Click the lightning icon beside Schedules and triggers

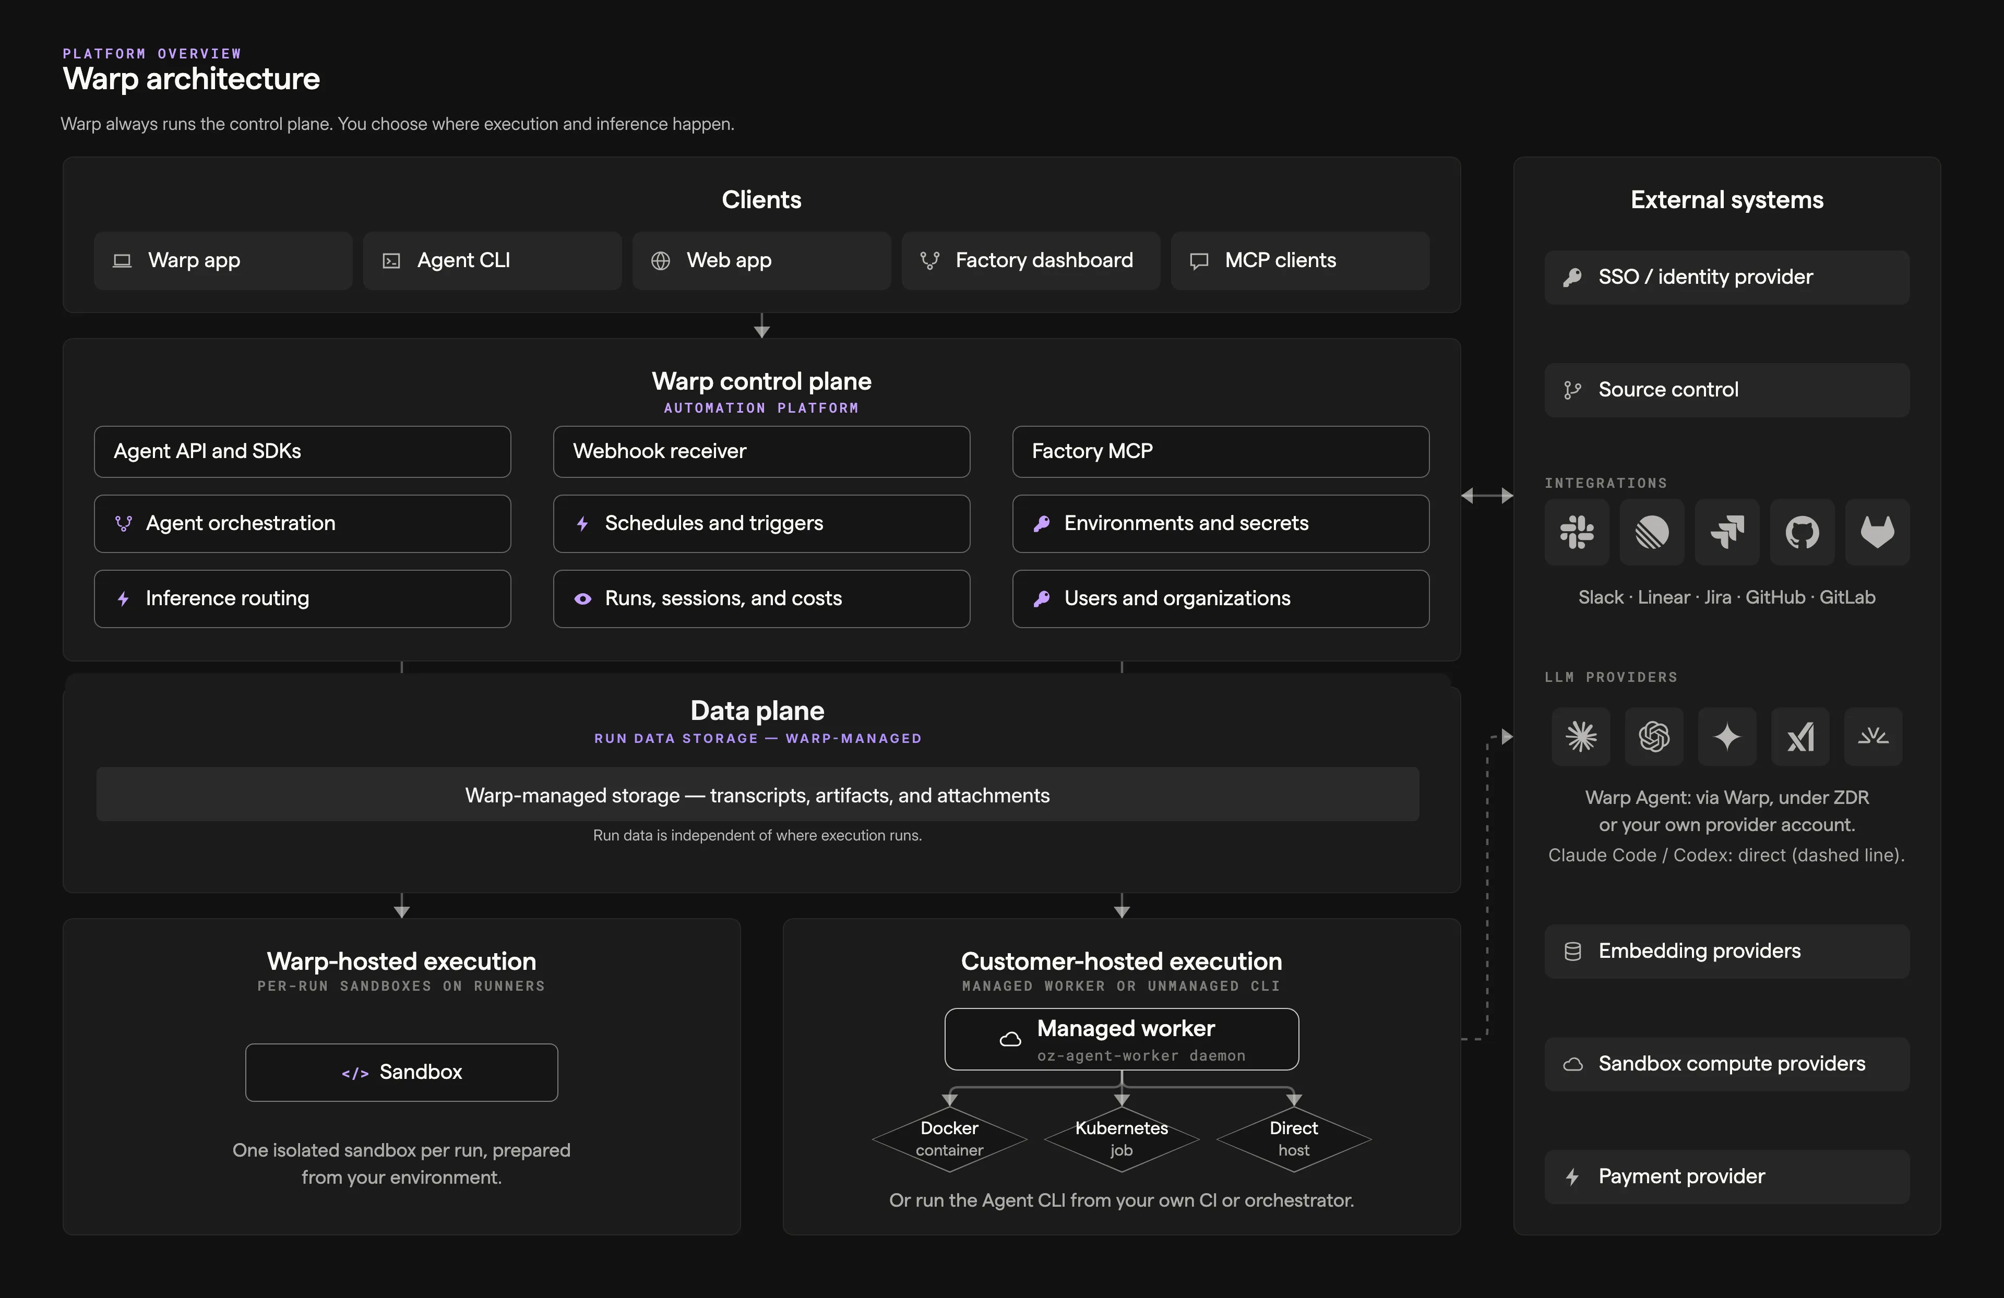(582, 524)
